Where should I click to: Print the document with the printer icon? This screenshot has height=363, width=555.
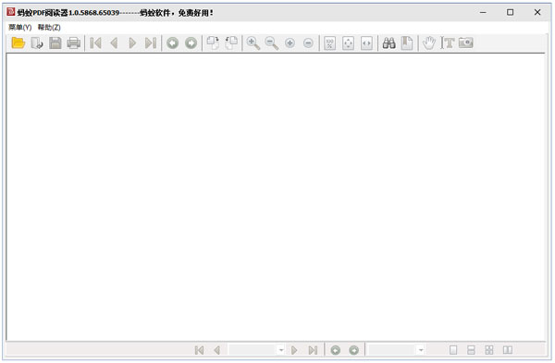(74, 43)
